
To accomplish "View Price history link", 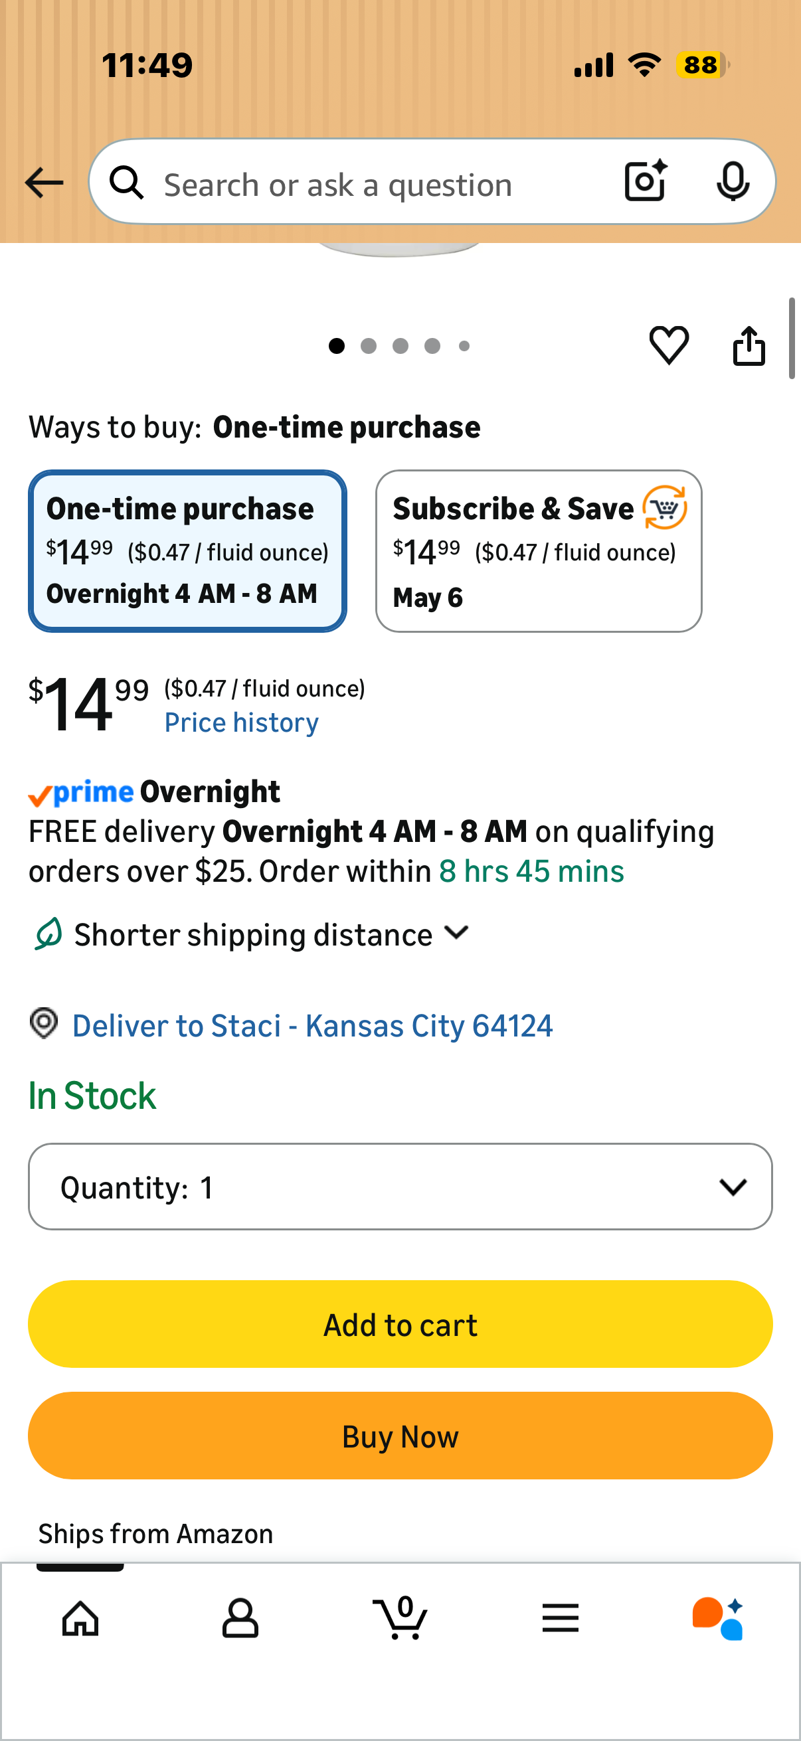I will pyautogui.click(x=241, y=722).
